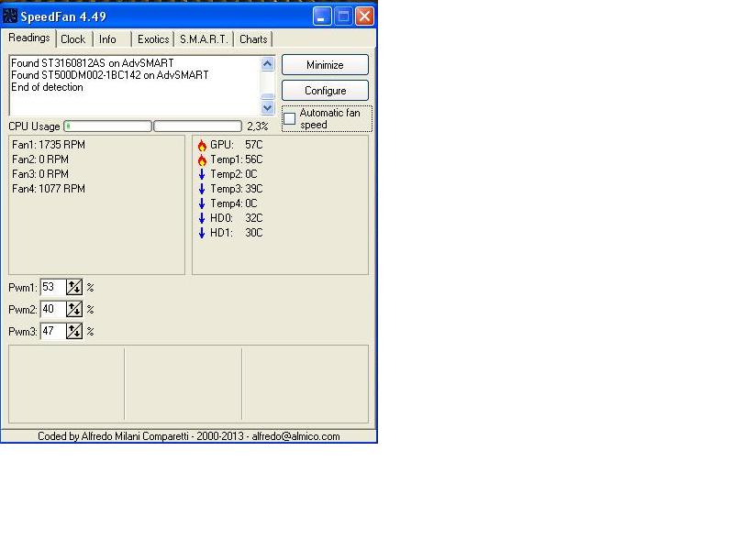Open the Charts tab
The height and width of the screenshot is (550, 734).
point(253,39)
